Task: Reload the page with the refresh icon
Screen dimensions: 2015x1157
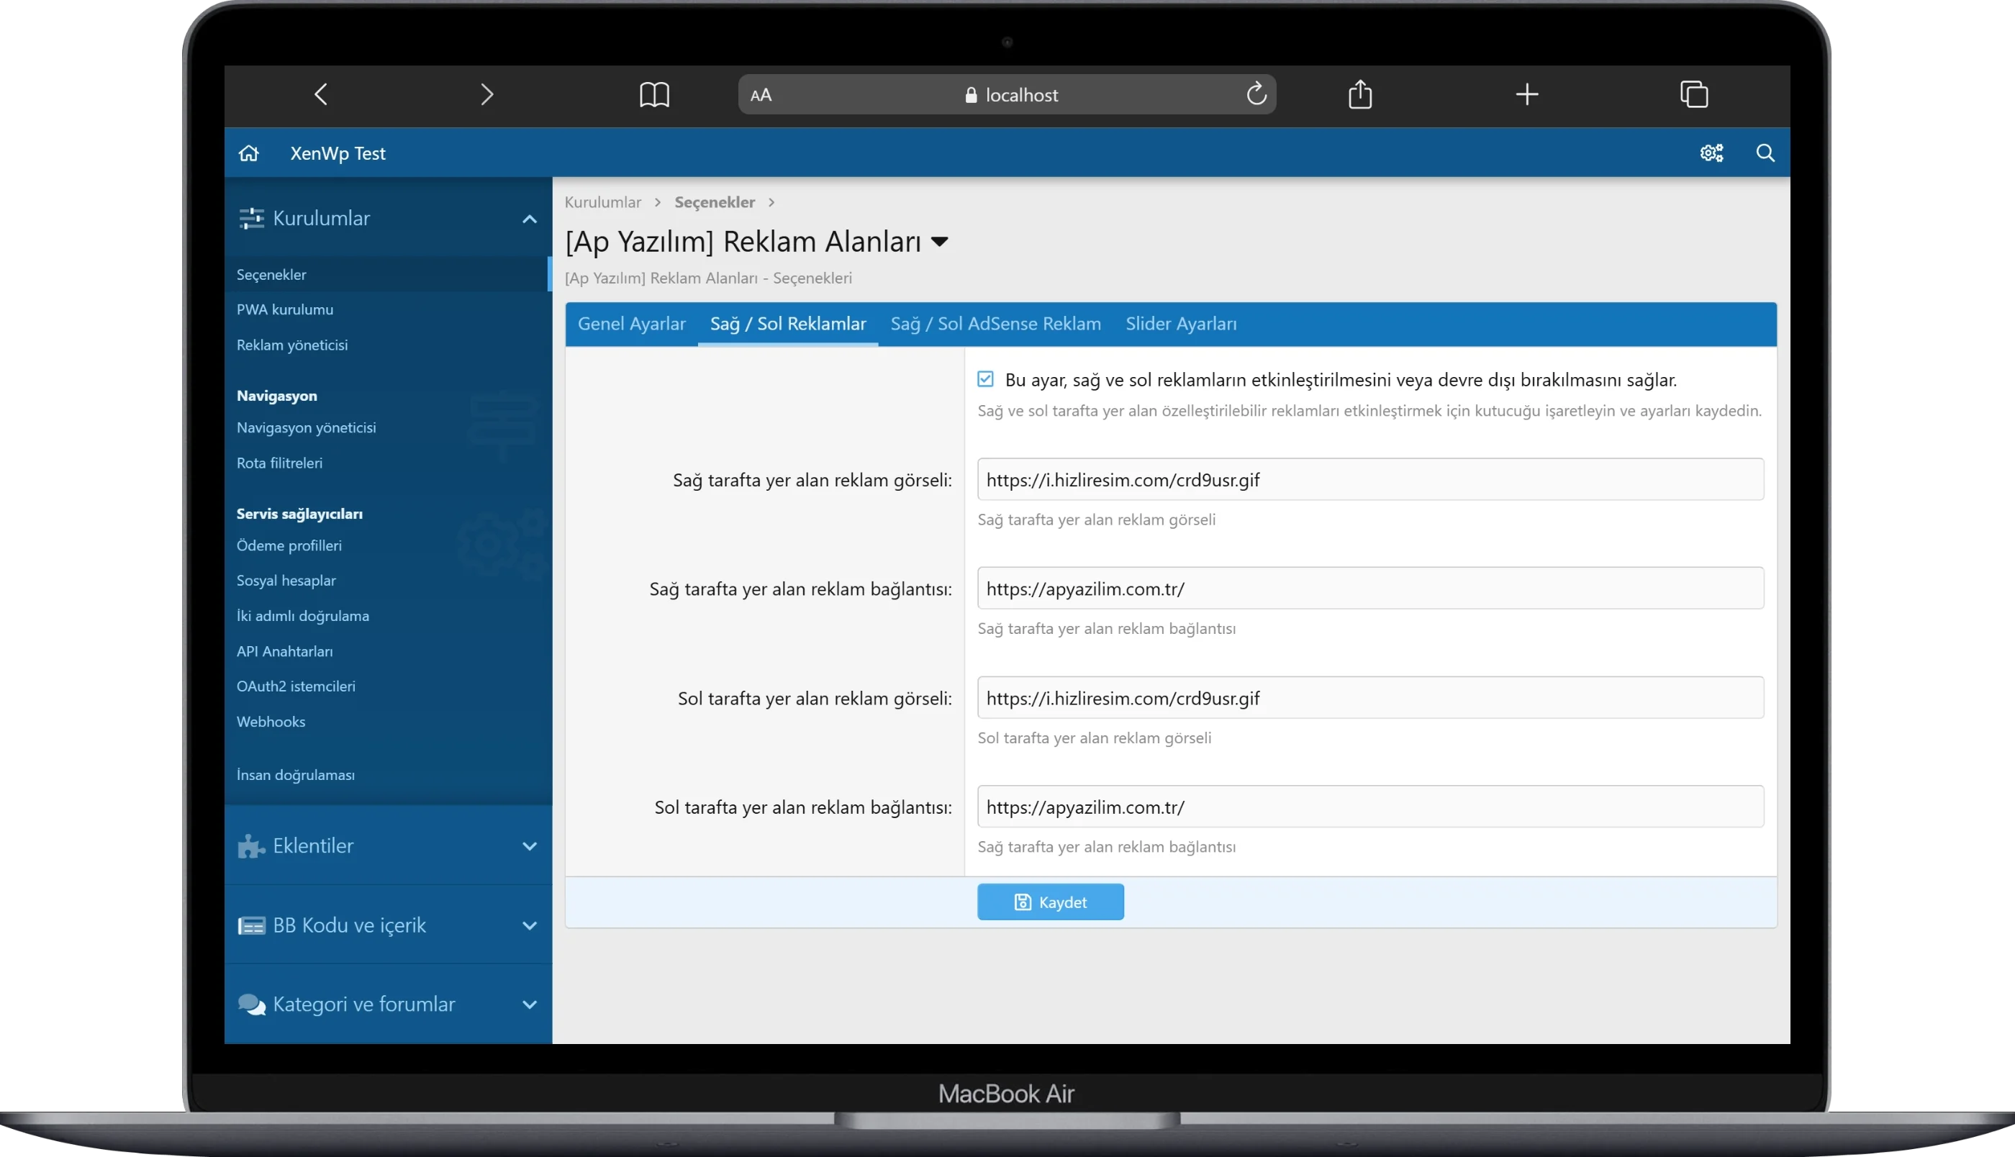Action: (x=1255, y=94)
